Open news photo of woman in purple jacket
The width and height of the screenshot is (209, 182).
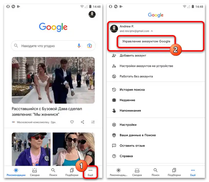(31, 149)
